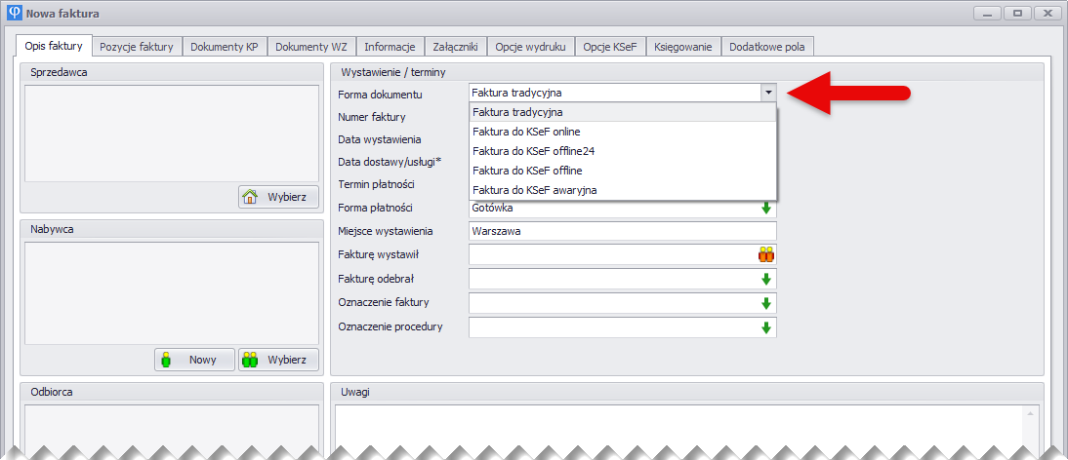Go to the Załączniki tab

click(454, 47)
